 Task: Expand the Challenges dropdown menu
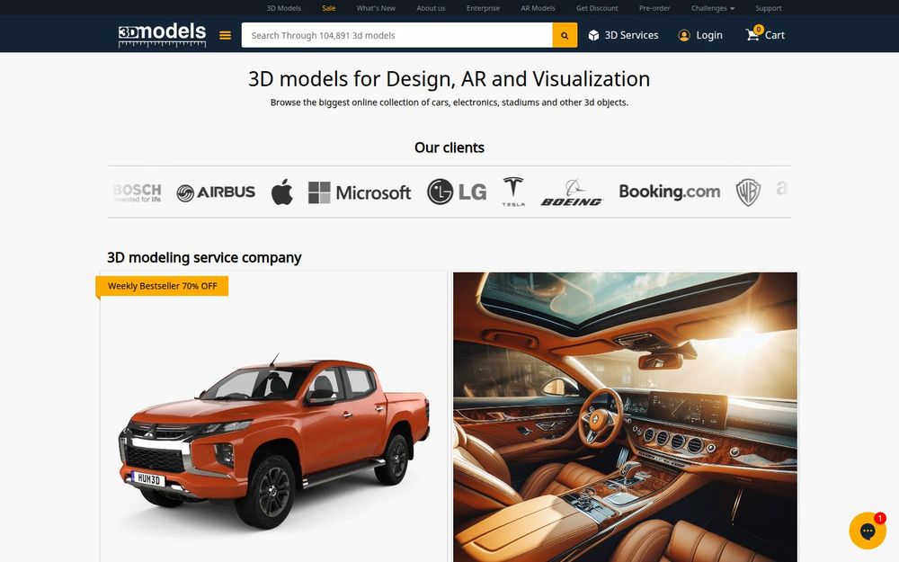pos(713,8)
